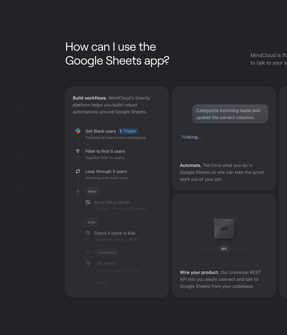Click the Condition: name = "Bob" text
The height and width of the screenshot is (335, 287).
coord(117,240)
